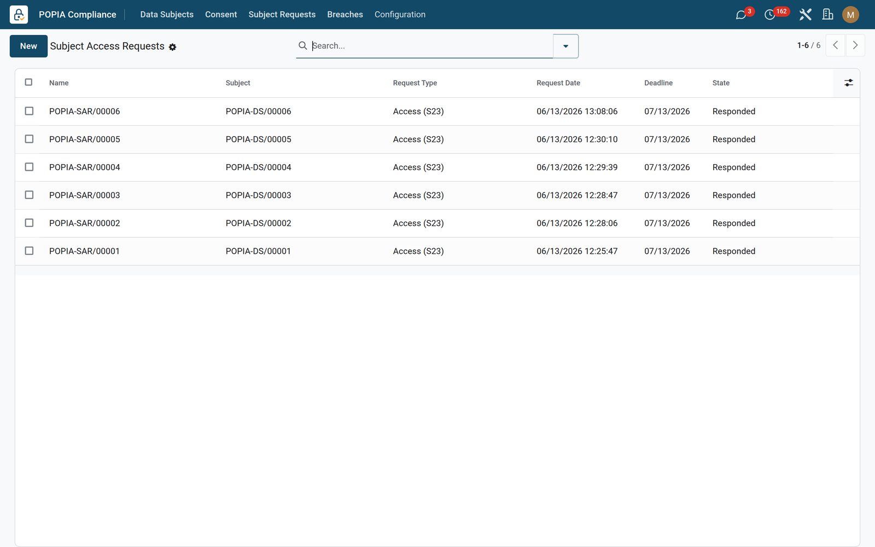
Task: Click request date 06/13/2026 12:28:47
Action: (x=577, y=195)
